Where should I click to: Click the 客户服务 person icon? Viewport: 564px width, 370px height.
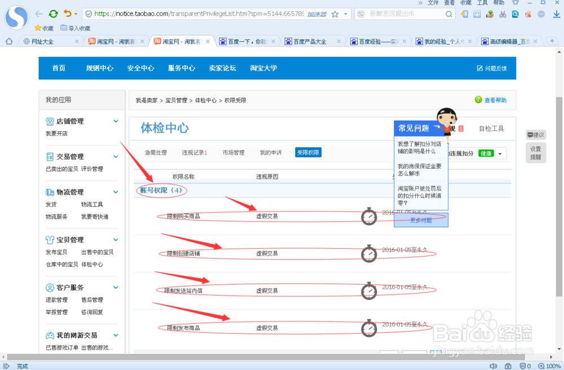point(50,288)
